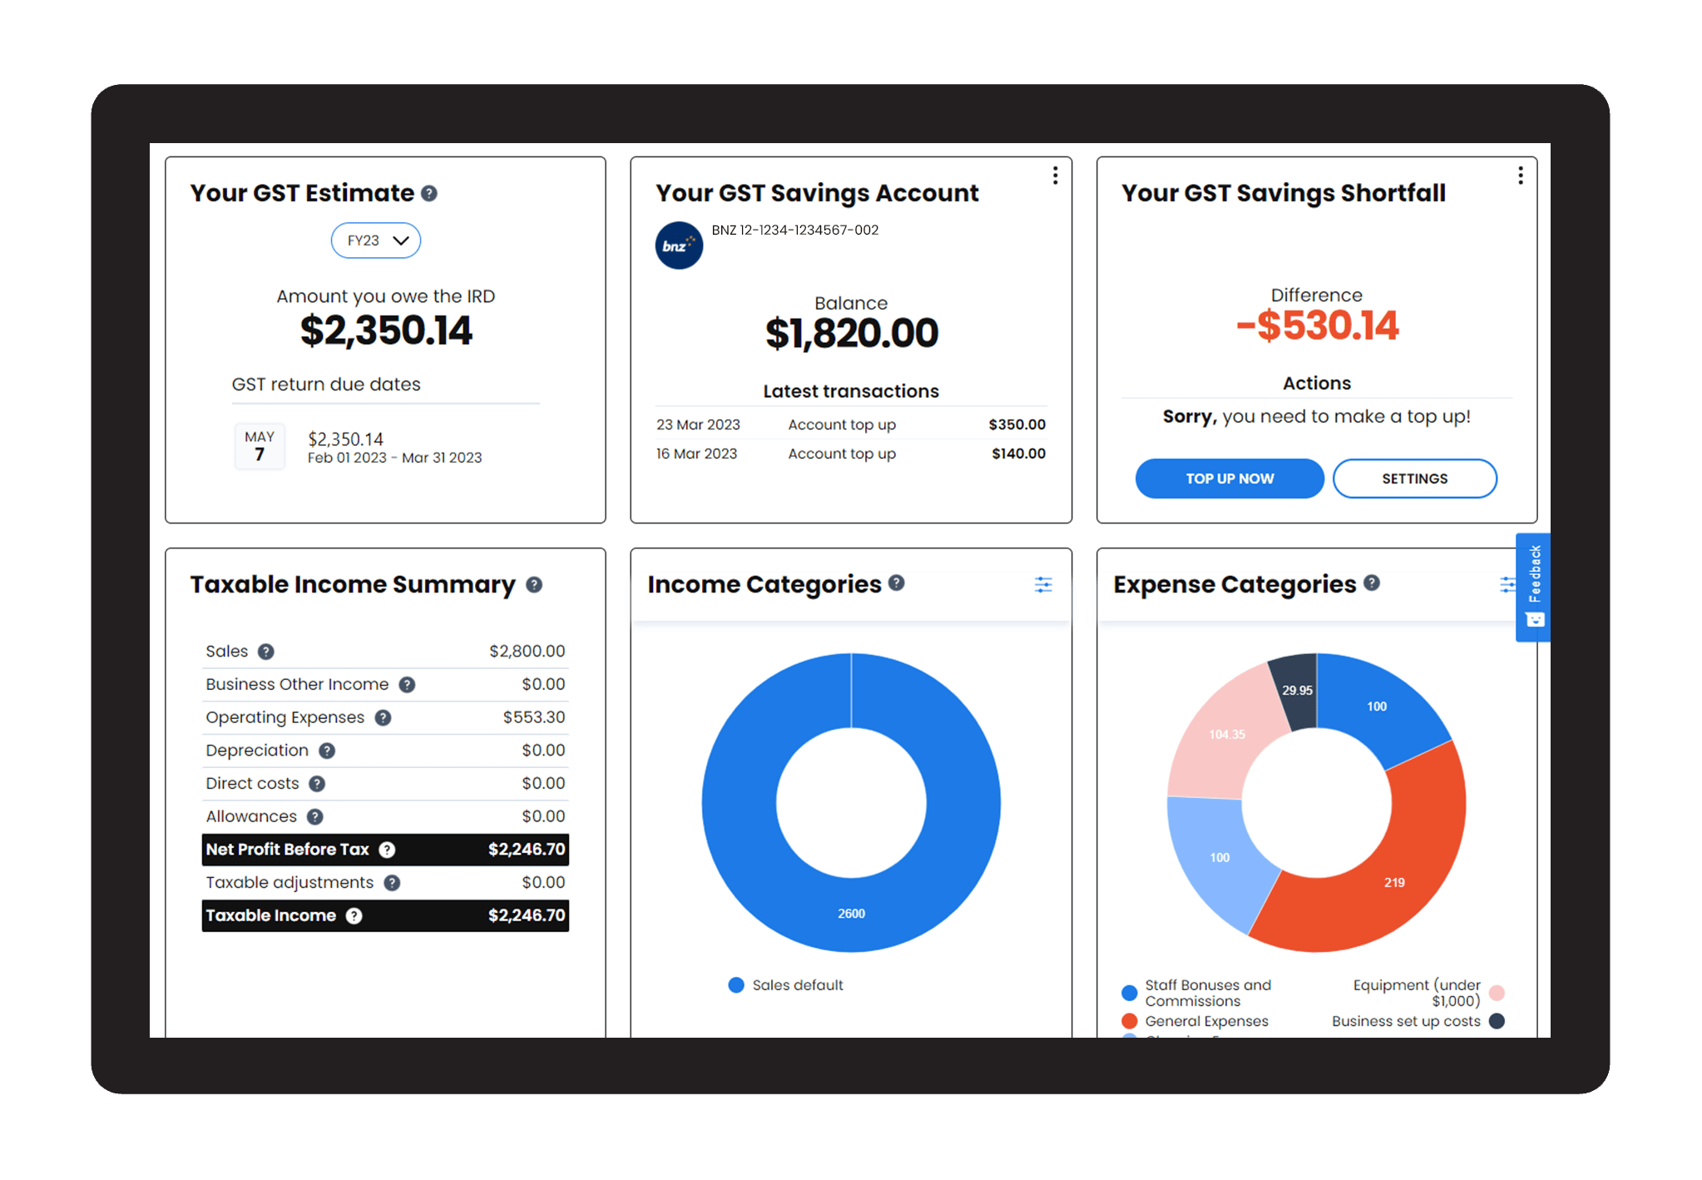
Task: Click help icon beside Taxable Income Summary
Action: point(534,585)
